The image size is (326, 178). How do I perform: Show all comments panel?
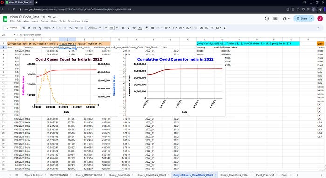click(x=276, y=19)
